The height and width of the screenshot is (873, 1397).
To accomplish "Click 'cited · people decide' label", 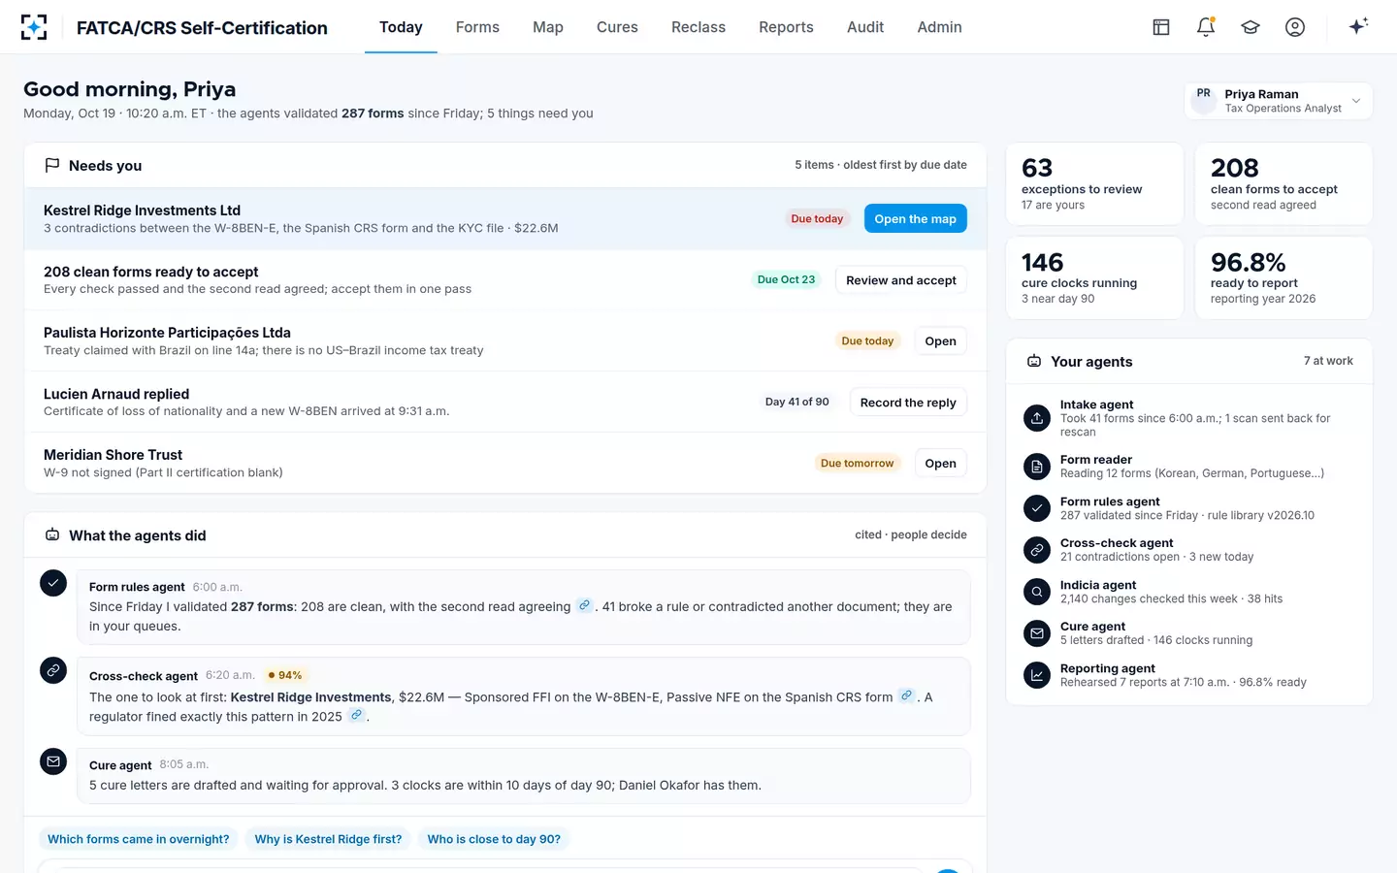I will tap(911, 534).
